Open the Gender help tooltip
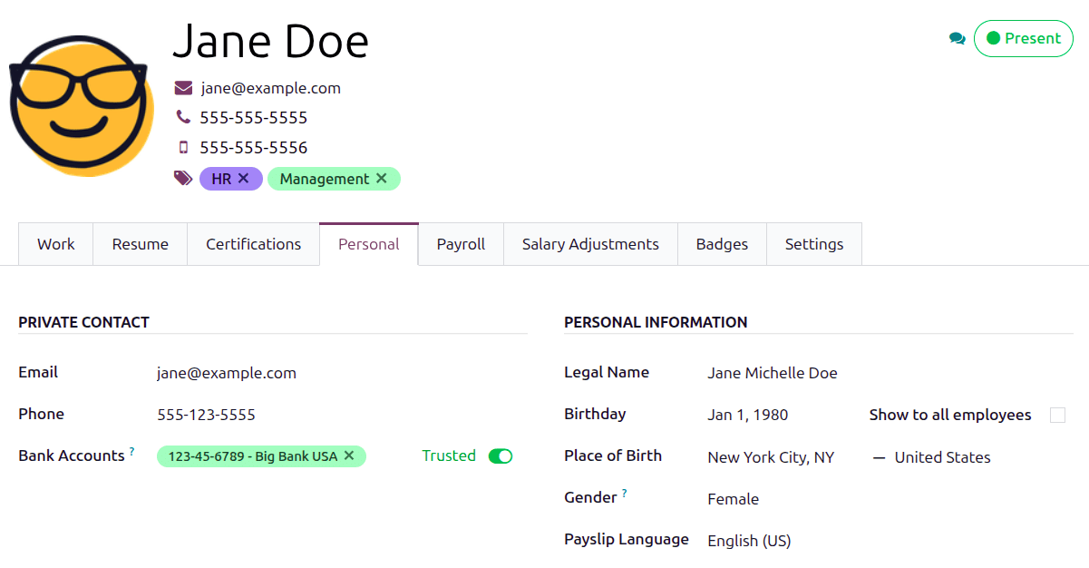This screenshot has width=1089, height=568. [624, 493]
